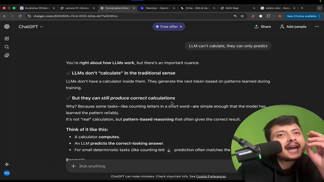Reload the page with the refresh icon
The width and height of the screenshot is (324, 182).
pyautogui.click(x=20, y=16)
